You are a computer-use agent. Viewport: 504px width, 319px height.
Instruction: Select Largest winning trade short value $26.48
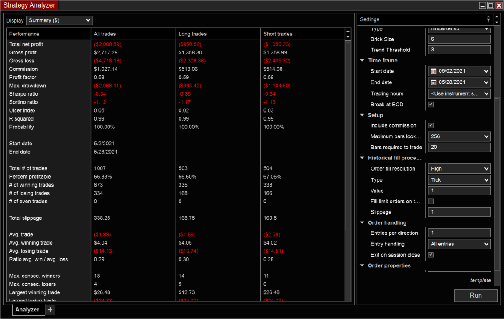(271, 293)
